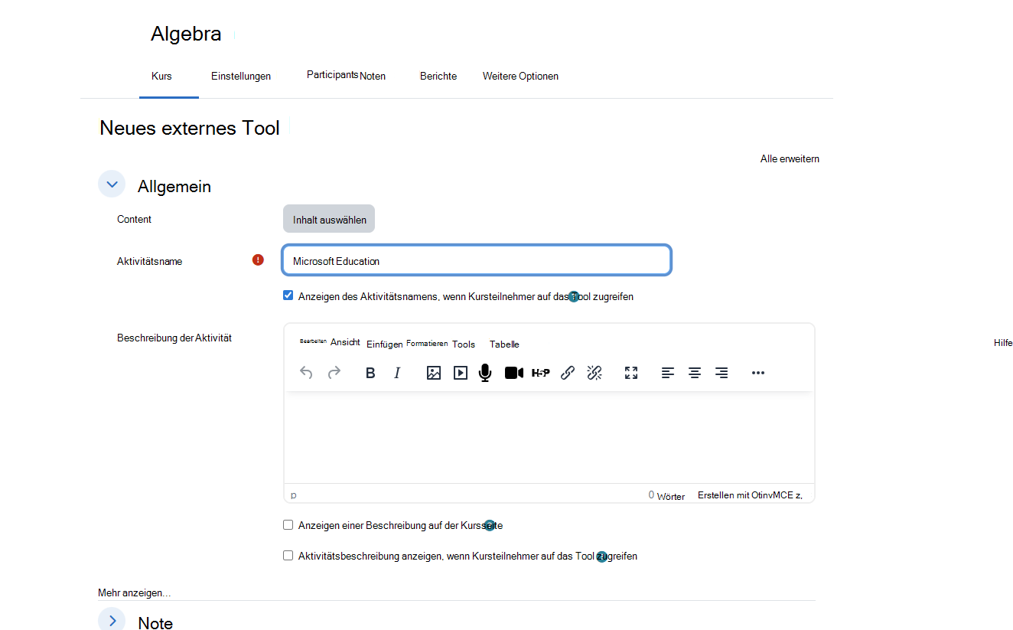Click the H5P content icon
Screen dimensions: 1013x630
(x=541, y=373)
